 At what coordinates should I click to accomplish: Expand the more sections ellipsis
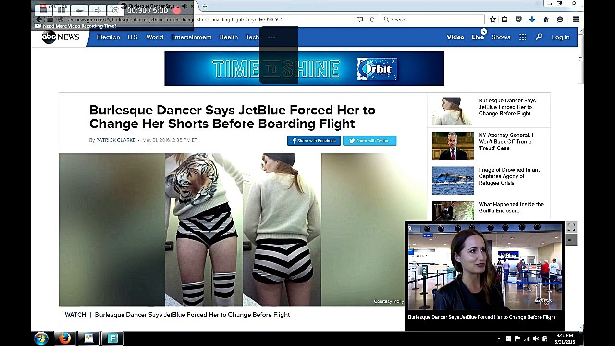[271, 37]
